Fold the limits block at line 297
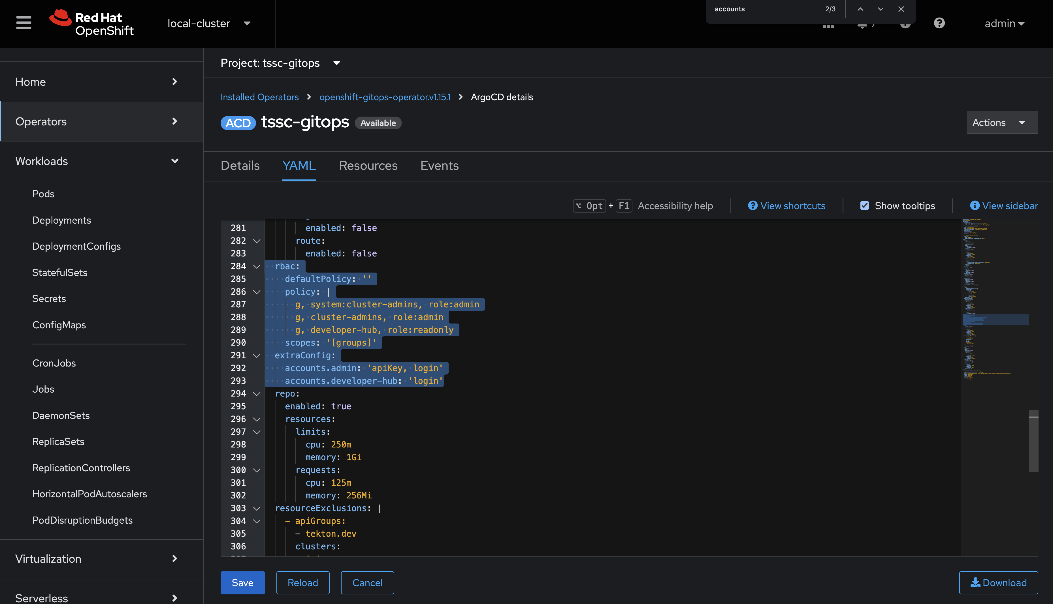The image size is (1053, 604). [x=257, y=432]
